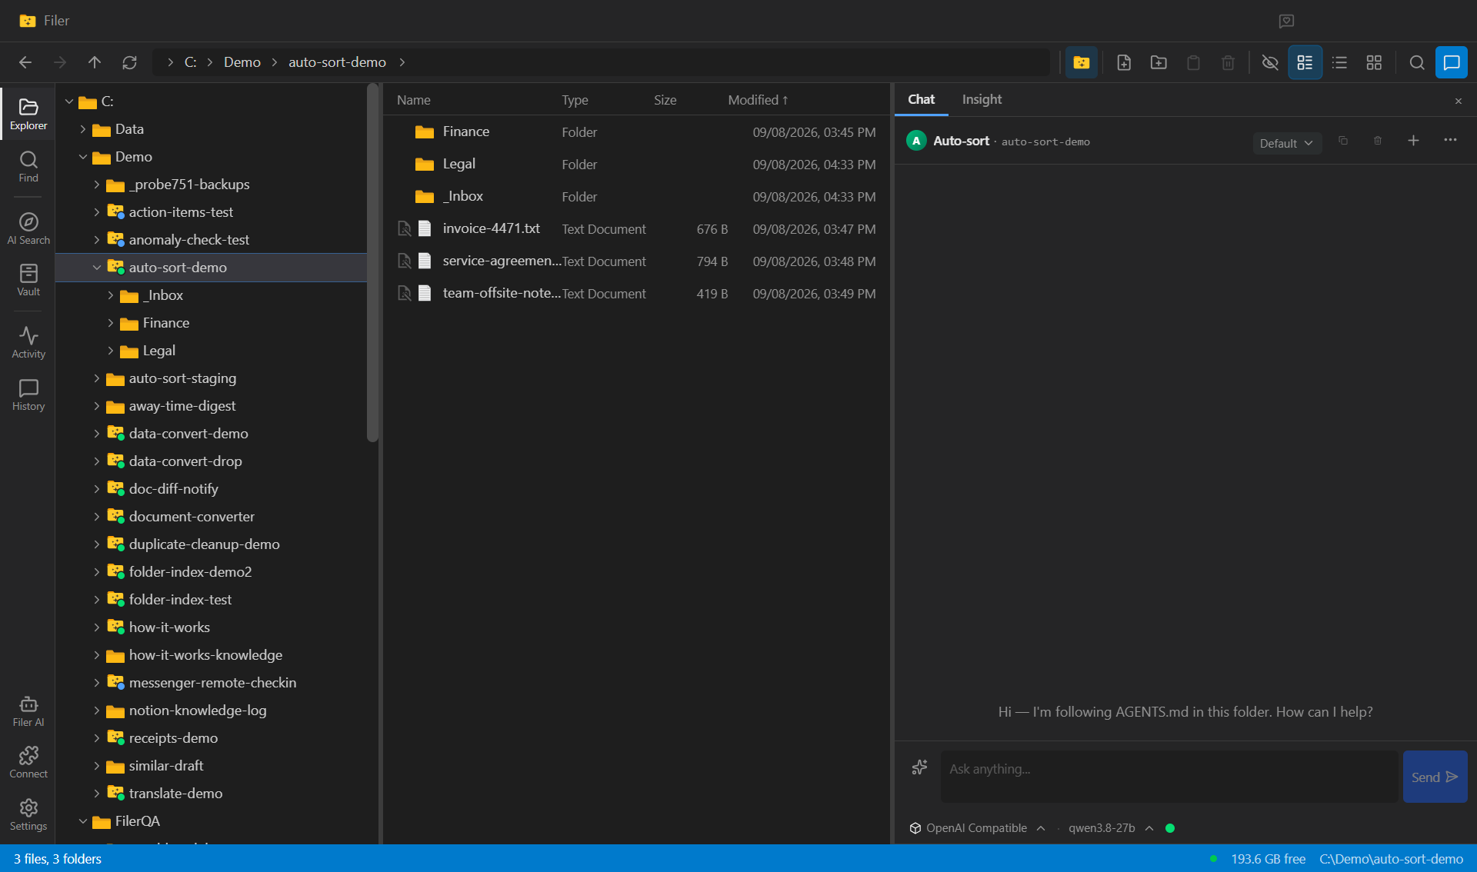The width and height of the screenshot is (1477, 872).
Task: Open the Activity sidebar section
Action: [x=28, y=342]
